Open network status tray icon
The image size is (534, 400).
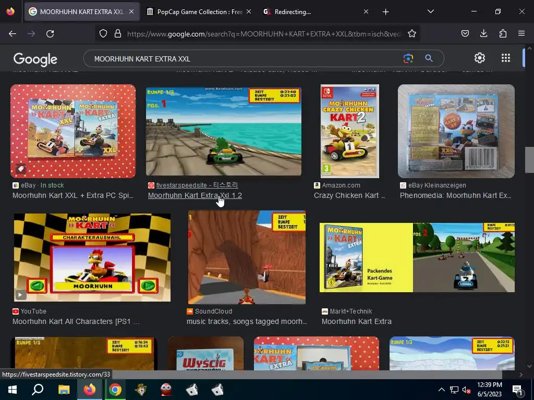(x=454, y=390)
